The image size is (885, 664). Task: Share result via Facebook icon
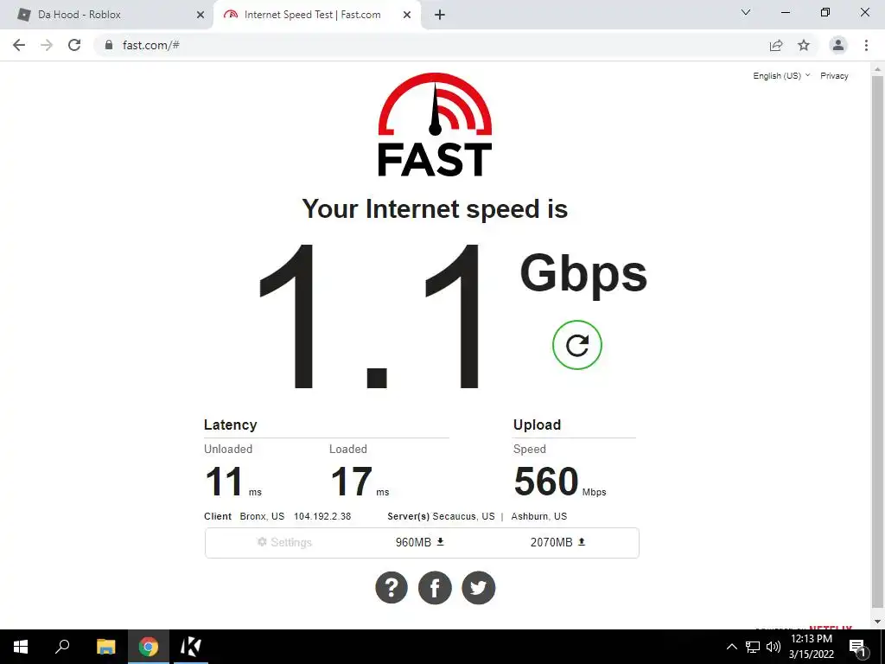[435, 588]
